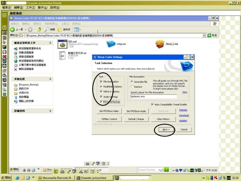The width and height of the screenshot is (241, 181).
Task: Click the clipboard transfer icon in pcAnywhere sidebar
Action: (x=5, y=75)
